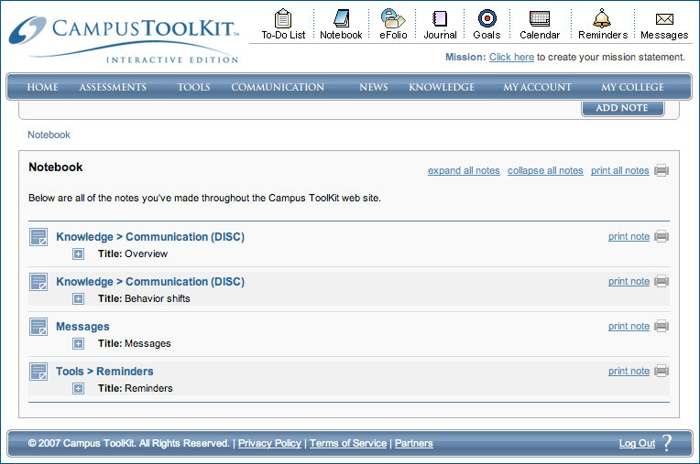700x464 pixels.
Task: Click 'Click here' mission statement link
Action: (x=511, y=57)
